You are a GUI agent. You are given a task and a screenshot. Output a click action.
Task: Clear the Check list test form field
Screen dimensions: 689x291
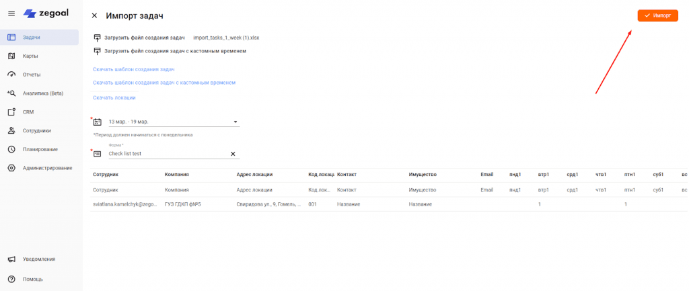233,154
